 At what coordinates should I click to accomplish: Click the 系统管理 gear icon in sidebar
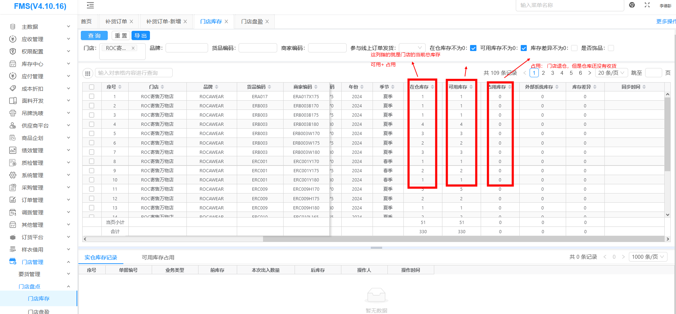point(13,175)
